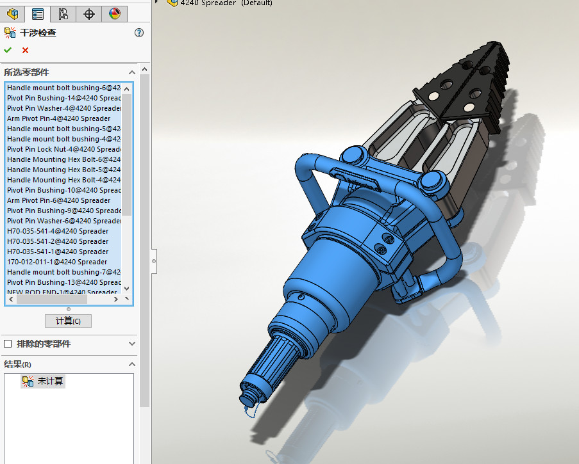Enable the 排除的零部件 checkbox
This screenshot has width=579, height=464.
coord(8,344)
